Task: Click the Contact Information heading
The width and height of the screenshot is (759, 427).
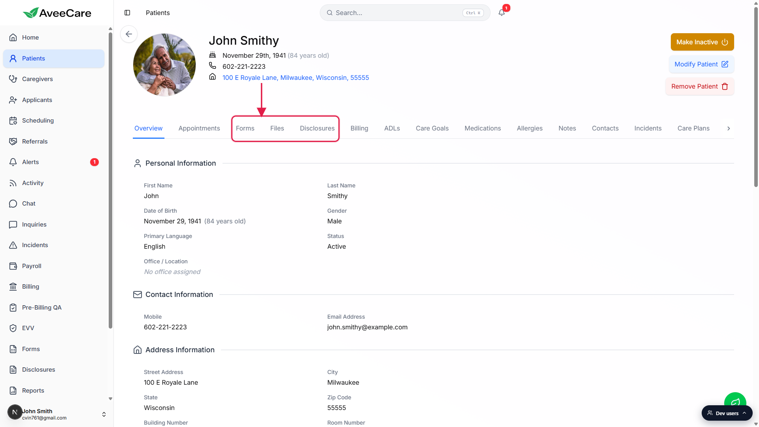Action: 179,295
